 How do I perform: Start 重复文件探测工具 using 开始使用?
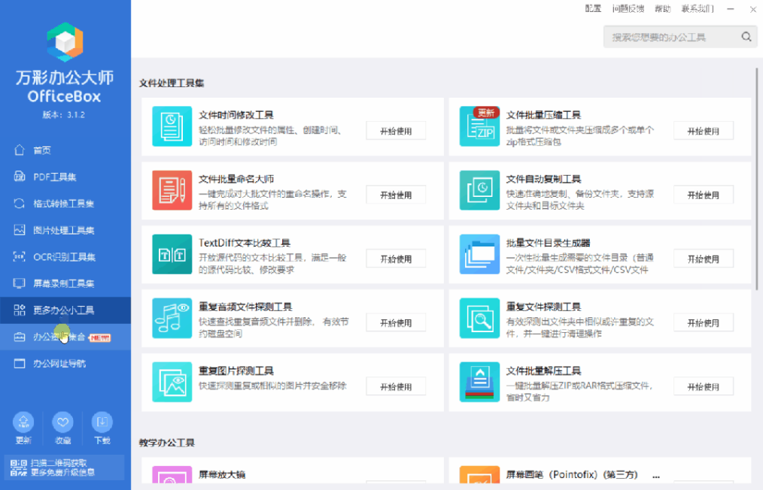point(703,322)
